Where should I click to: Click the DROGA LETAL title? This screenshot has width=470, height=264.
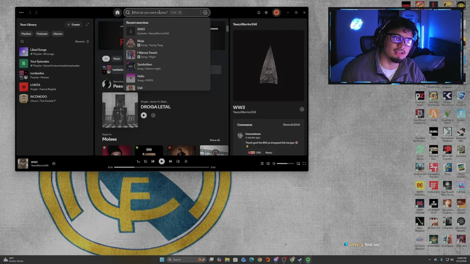point(156,107)
